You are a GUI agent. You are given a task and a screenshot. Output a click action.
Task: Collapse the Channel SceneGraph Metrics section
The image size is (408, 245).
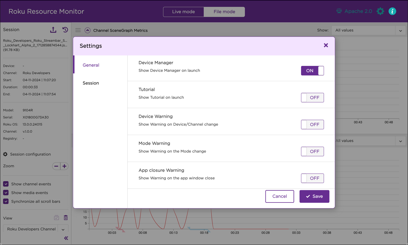(x=88, y=30)
